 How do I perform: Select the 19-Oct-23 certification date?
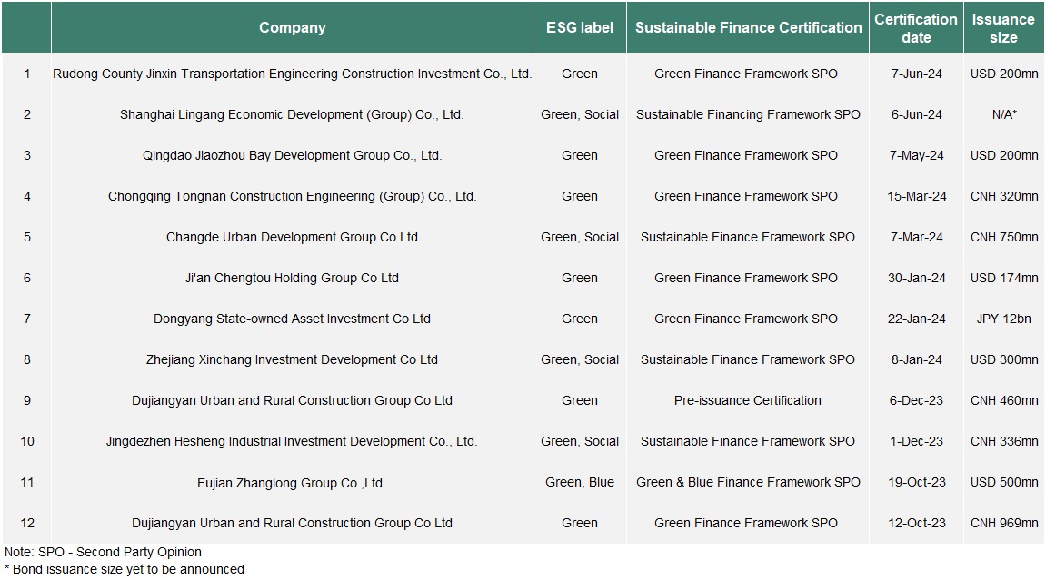coord(917,482)
